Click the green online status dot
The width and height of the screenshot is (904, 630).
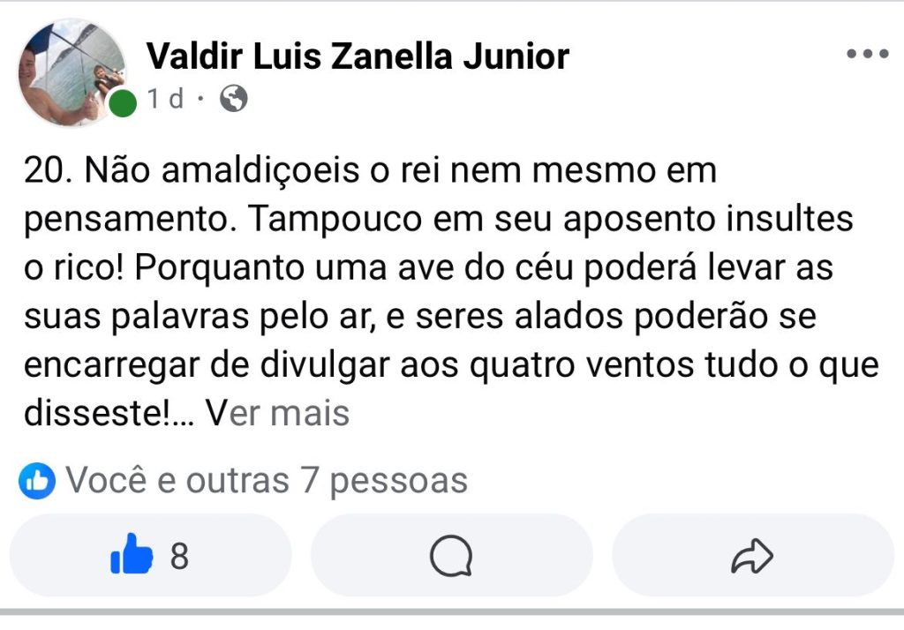[x=123, y=103]
